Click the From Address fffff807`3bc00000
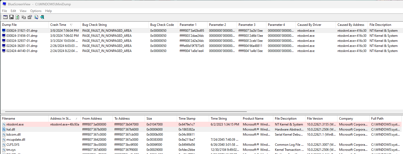This screenshot has width=403, height=154. tap(94, 145)
